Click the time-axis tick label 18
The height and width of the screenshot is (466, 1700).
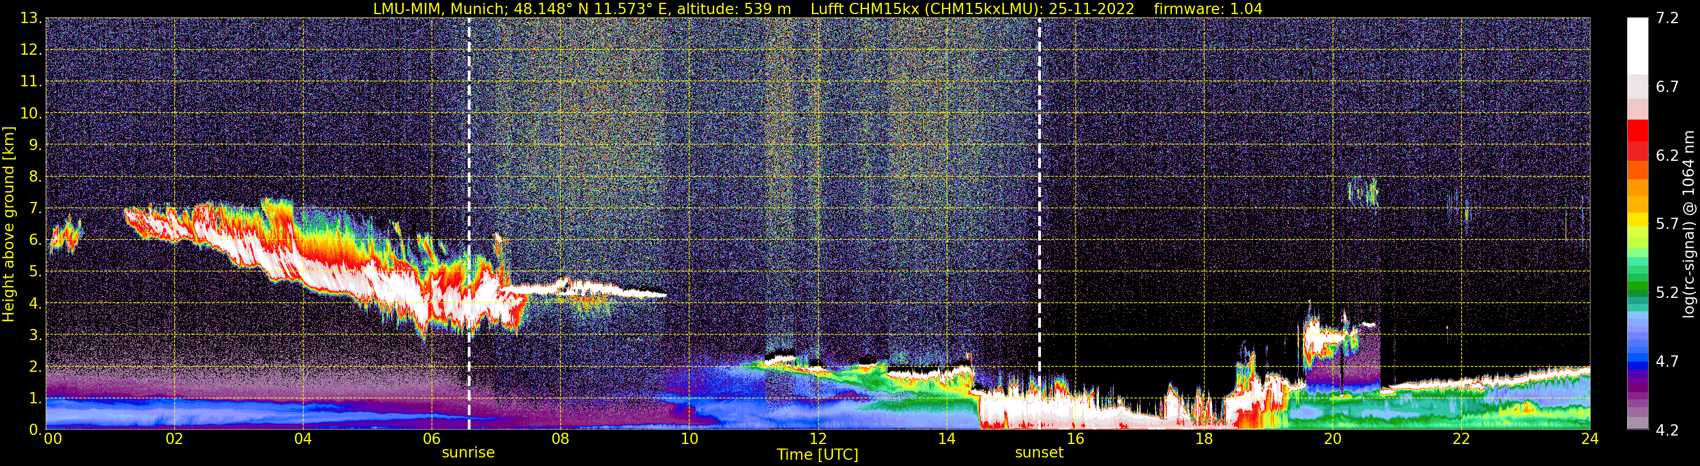coord(1203,439)
